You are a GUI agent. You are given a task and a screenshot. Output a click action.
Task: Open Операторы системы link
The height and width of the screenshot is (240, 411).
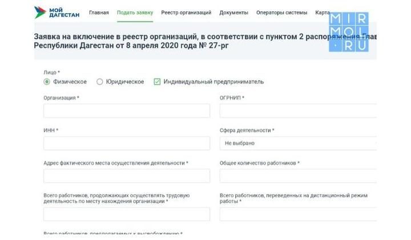pos(282,13)
